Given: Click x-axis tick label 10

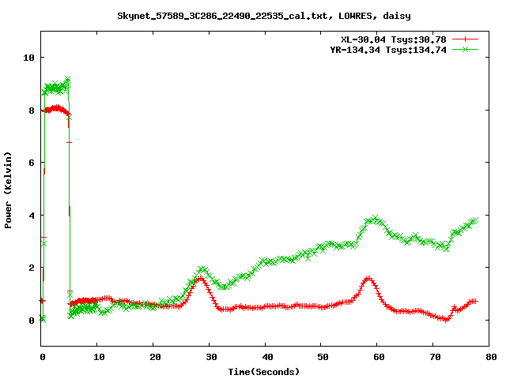Looking at the screenshot, I should pyautogui.click(x=100, y=357).
